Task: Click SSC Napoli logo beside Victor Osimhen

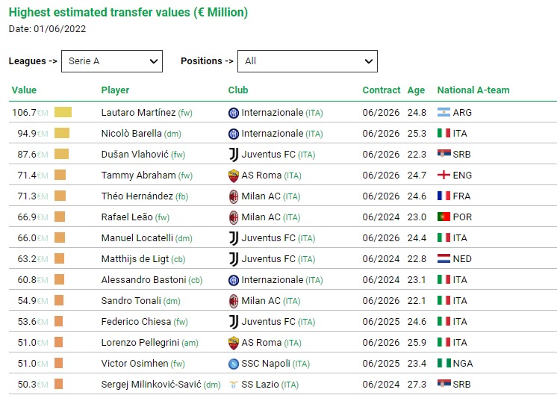Action: pyautogui.click(x=234, y=364)
